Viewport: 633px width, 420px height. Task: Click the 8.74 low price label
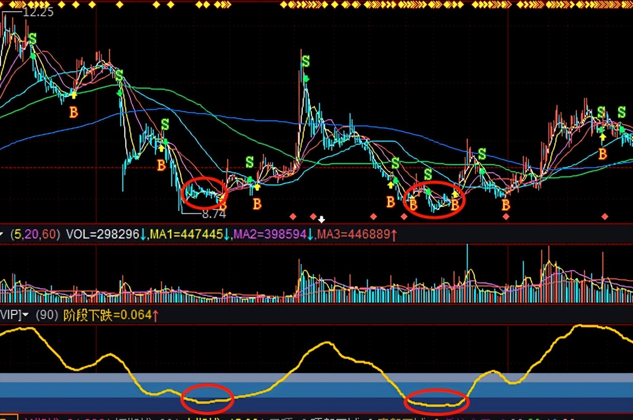tap(214, 214)
